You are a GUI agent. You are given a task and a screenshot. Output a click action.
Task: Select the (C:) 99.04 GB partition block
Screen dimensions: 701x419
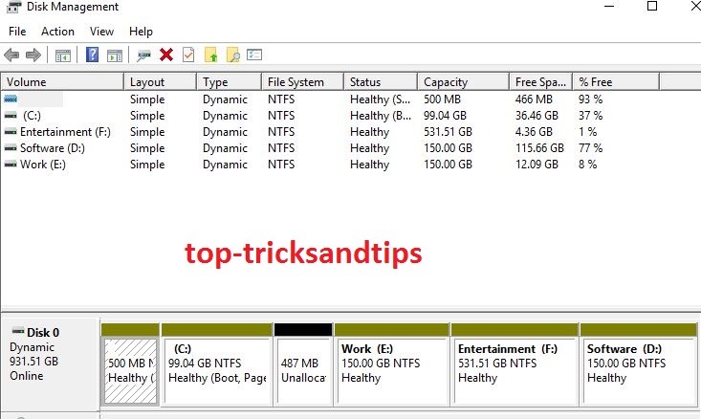click(217, 370)
